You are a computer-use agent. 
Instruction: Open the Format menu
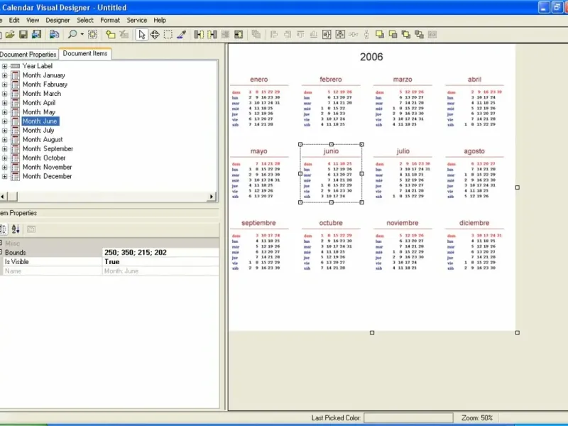[110, 21]
